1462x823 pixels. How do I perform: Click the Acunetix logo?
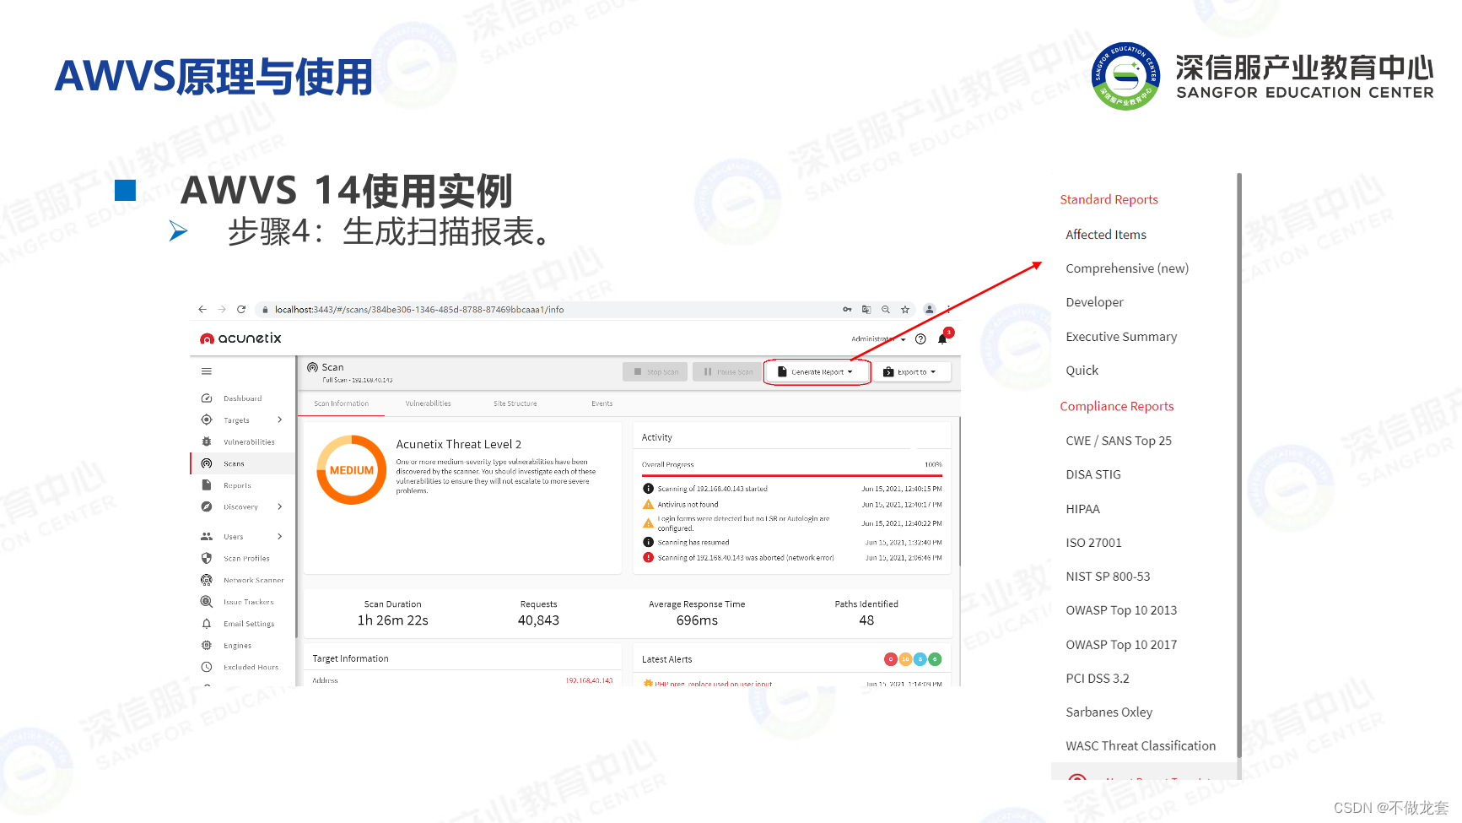tap(240, 338)
